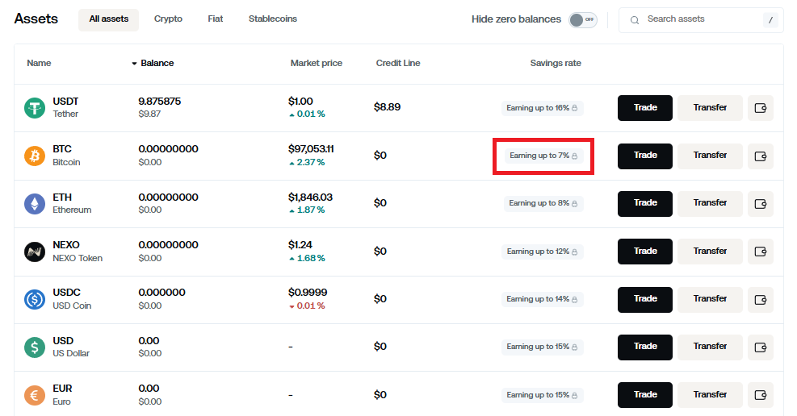The width and height of the screenshot is (797, 416).
Task: Click the Earning up to 12% badge
Action: (x=543, y=252)
